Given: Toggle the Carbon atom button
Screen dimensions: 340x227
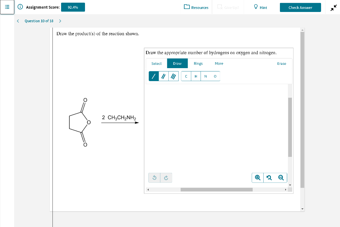Looking at the screenshot, I should 186,76.
